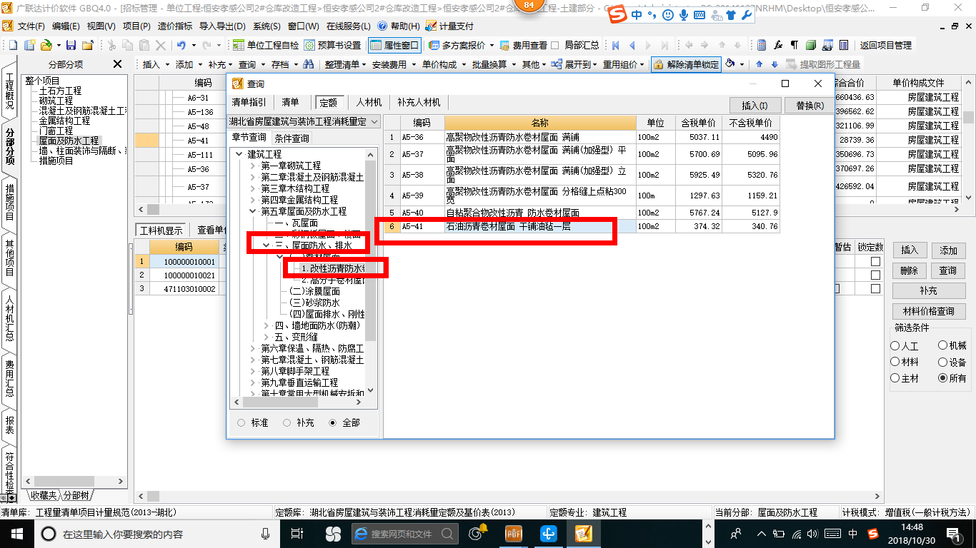
Task: Toggle the 属性窗口 properties window button
Action: [395, 45]
